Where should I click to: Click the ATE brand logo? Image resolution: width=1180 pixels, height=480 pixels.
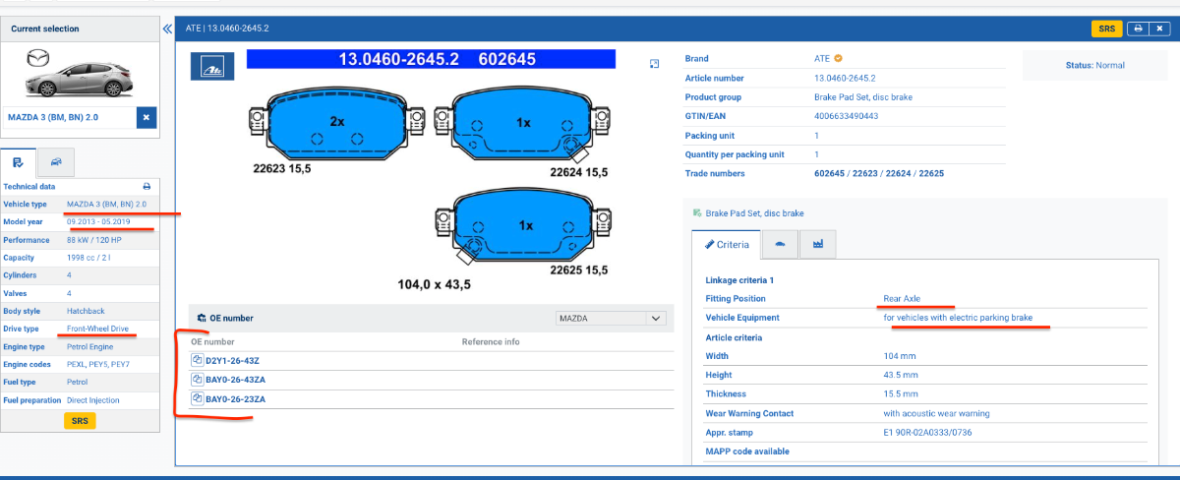click(213, 66)
